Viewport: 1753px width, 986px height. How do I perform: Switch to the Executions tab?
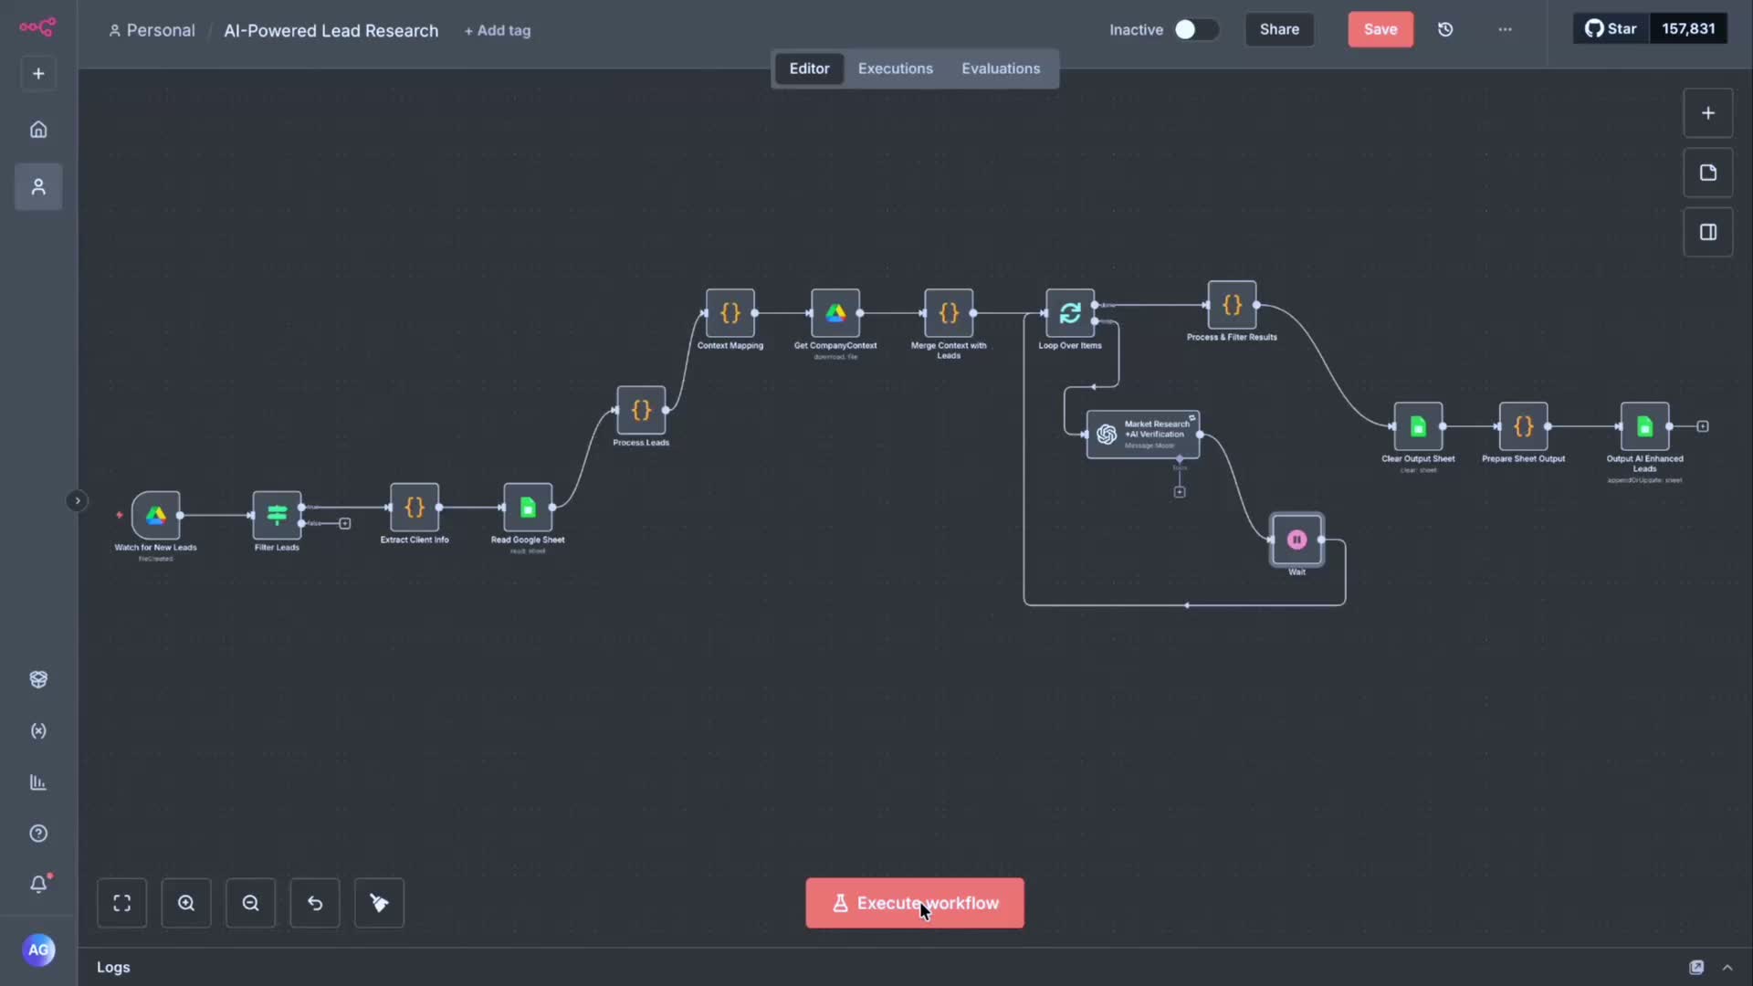895,68
